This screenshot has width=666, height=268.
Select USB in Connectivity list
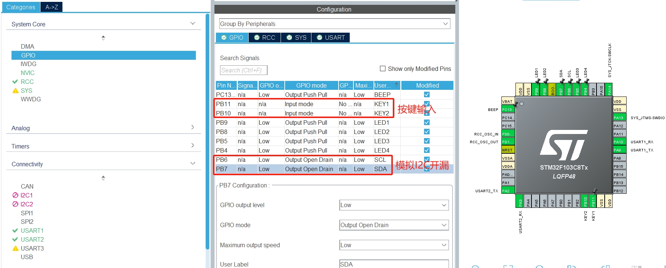pos(27,257)
